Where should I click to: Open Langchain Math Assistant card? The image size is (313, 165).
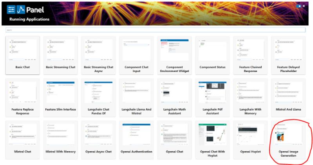click(174, 98)
